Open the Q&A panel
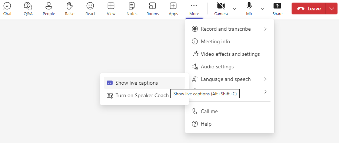This screenshot has height=143, width=339. pos(28,9)
